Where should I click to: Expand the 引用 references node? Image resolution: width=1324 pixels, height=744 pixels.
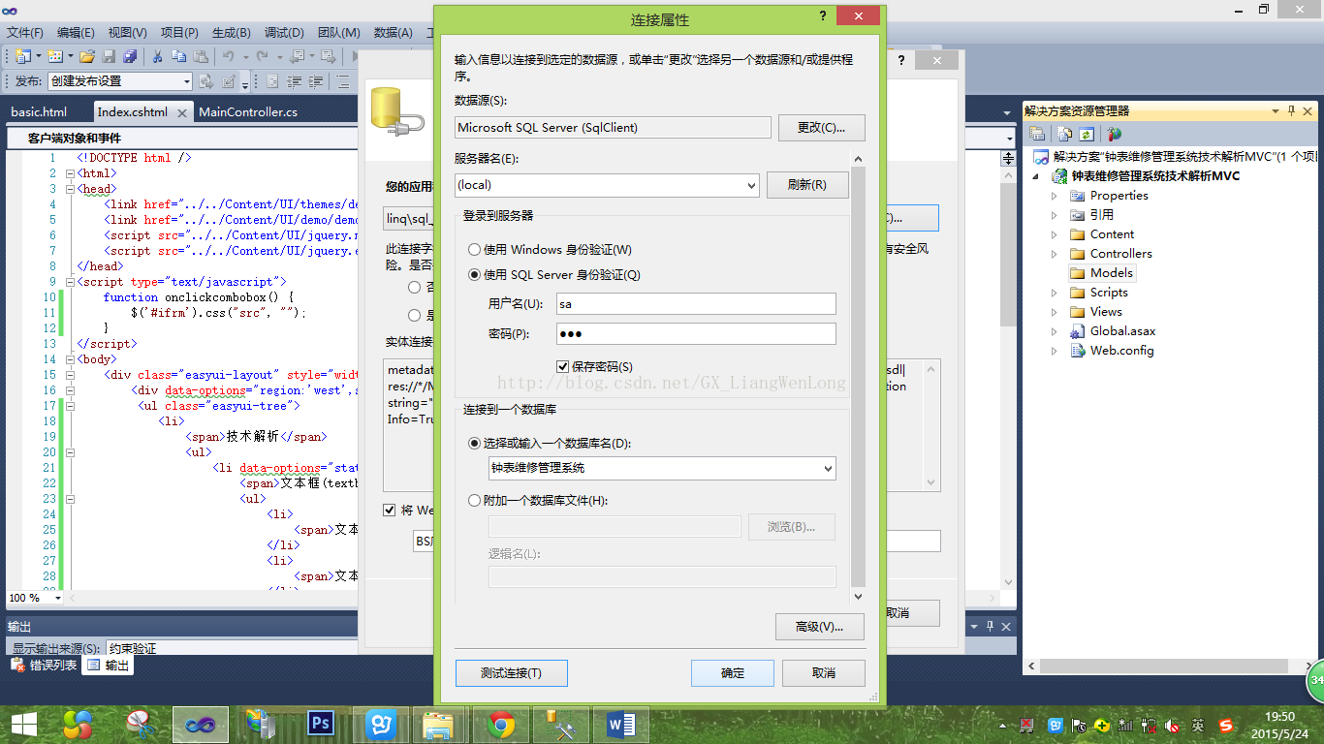click(1055, 215)
